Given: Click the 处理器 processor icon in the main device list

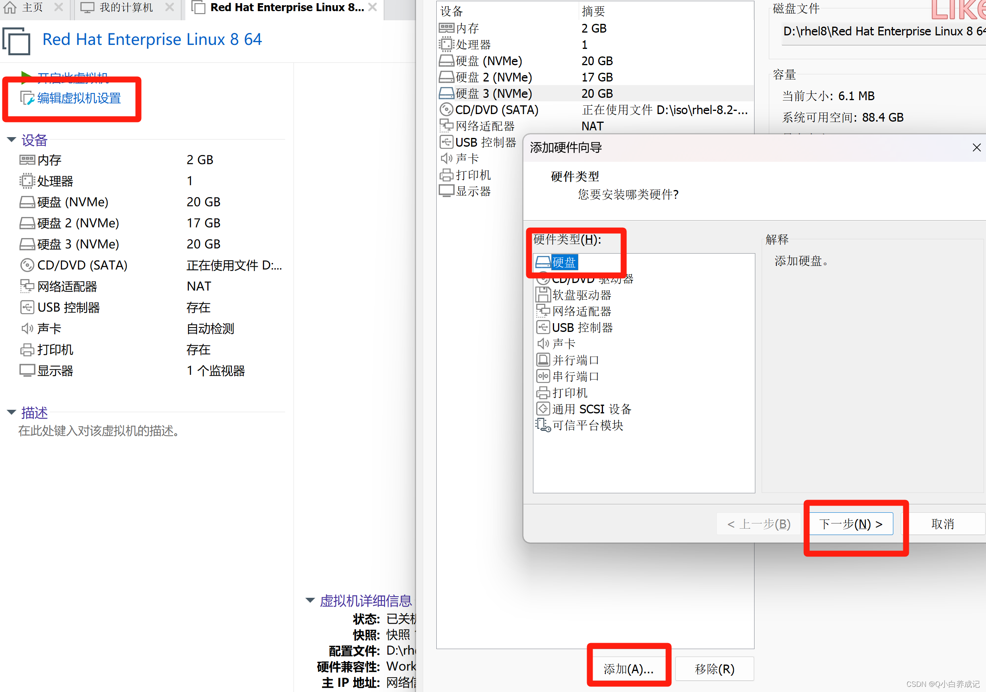Looking at the screenshot, I should pyautogui.click(x=27, y=181).
